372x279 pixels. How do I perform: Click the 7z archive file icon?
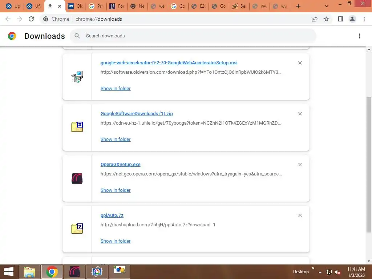pos(77,229)
